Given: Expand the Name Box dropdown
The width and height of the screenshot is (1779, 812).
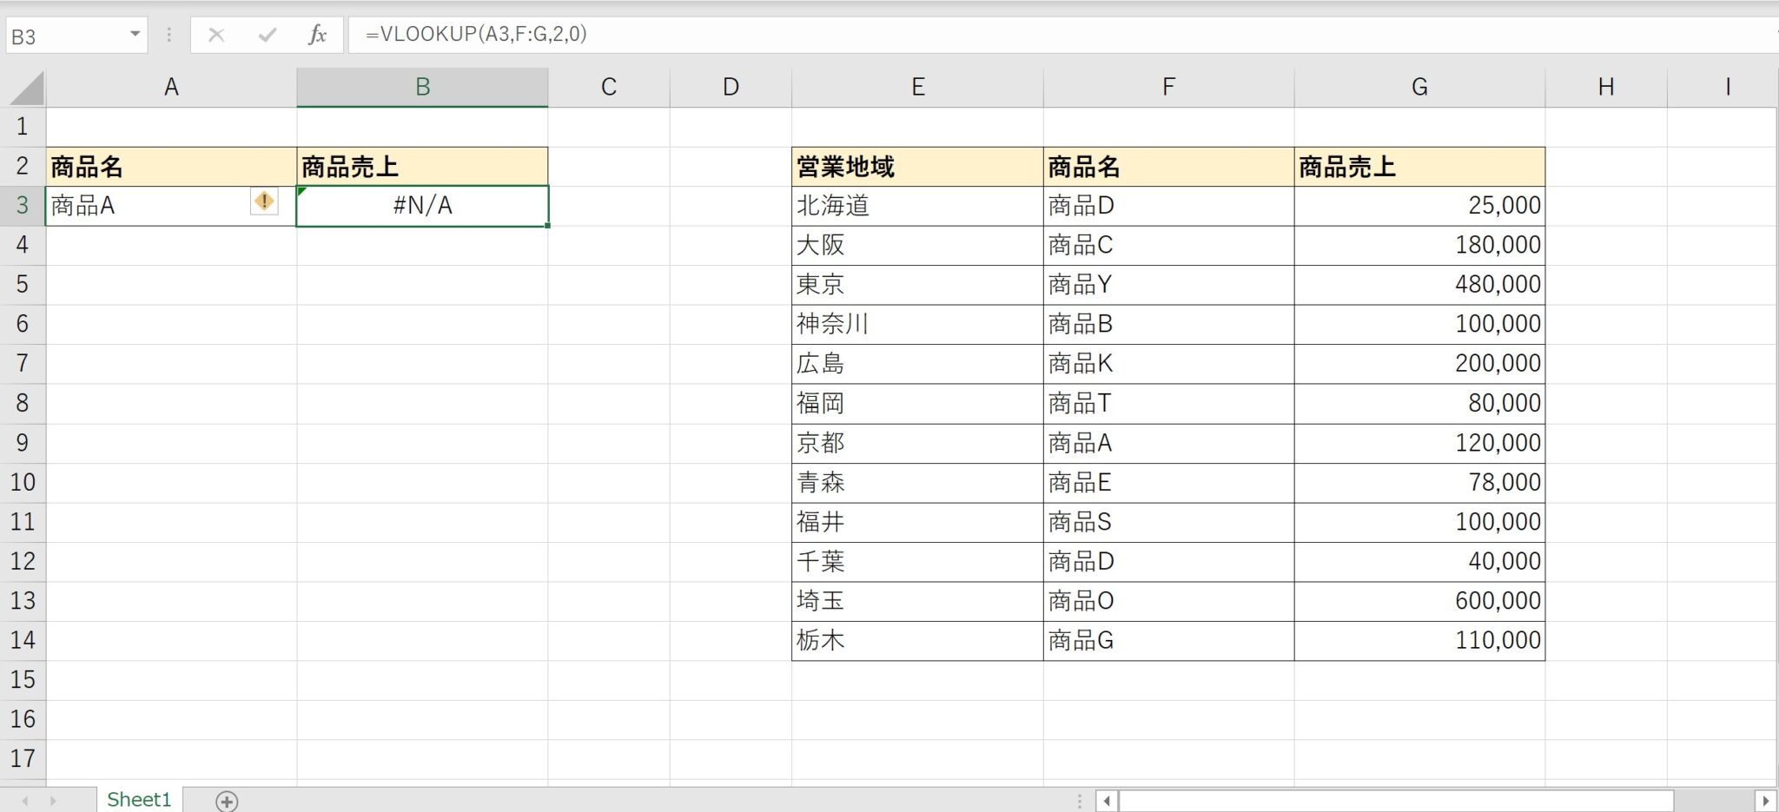Looking at the screenshot, I should (x=135, y=35).
